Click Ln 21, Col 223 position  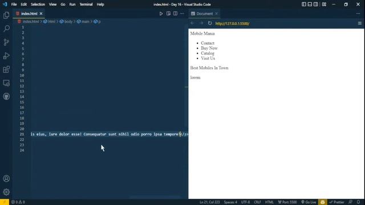(209, 202)
